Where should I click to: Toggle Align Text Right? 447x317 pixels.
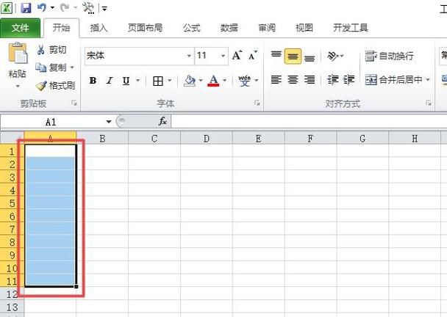pos(310,80)
